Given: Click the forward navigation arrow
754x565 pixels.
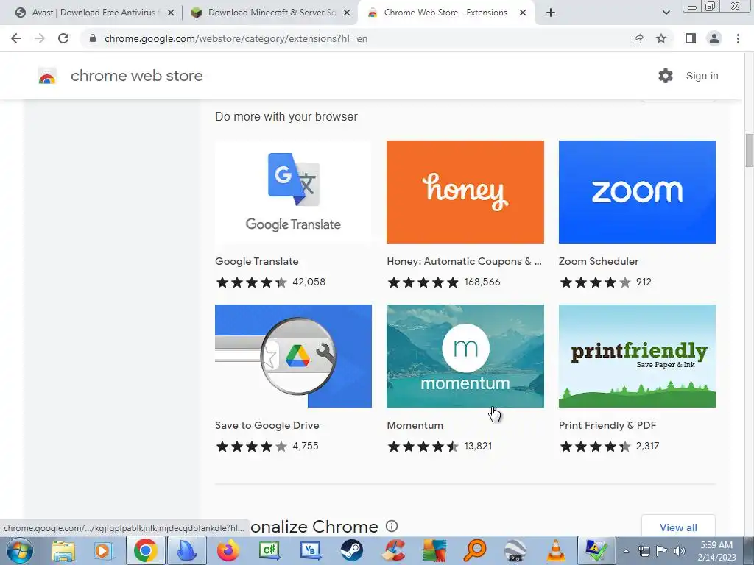Looking at the screenshot, I should 40,38.
